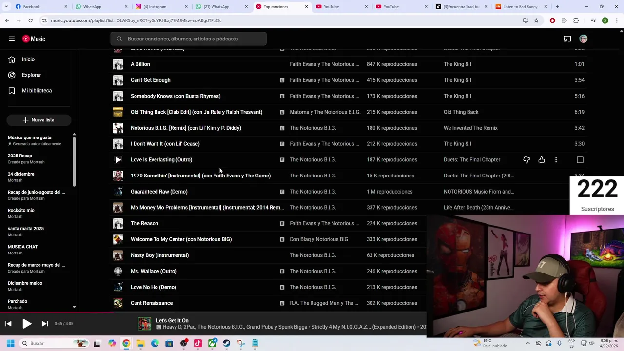This screenshot has height=351, width=624.
Task: Close the Top canciones tab
Action: point(307,7)
